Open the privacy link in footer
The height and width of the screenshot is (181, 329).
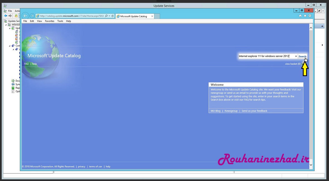[81, 166]
